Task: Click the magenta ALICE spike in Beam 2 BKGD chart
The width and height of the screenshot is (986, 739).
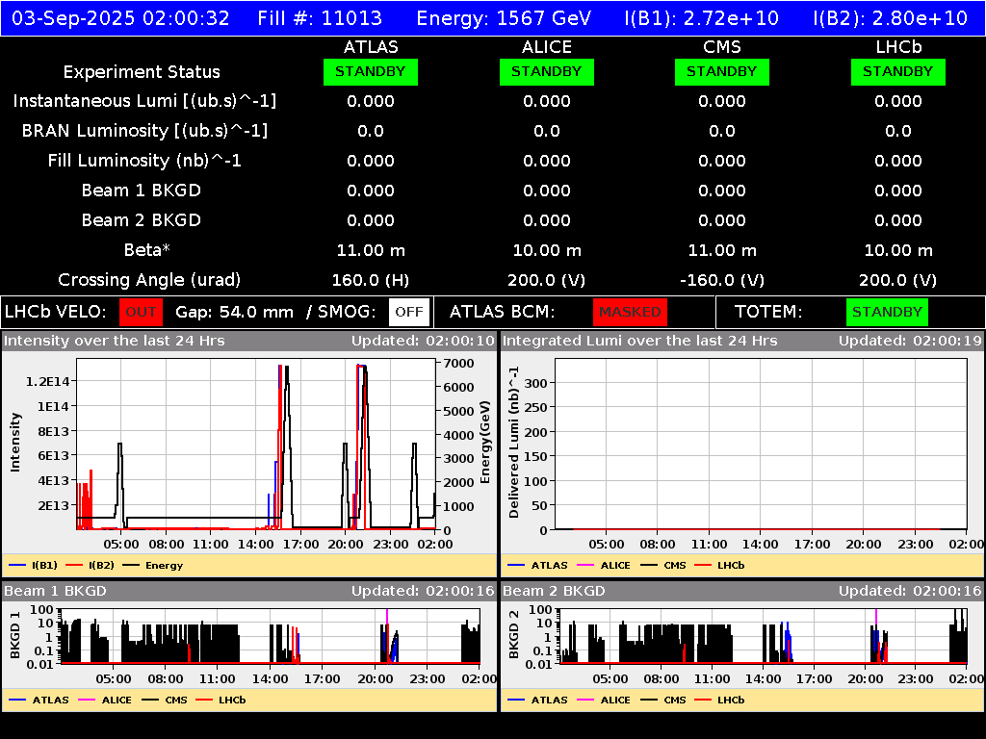Action: 875,617
